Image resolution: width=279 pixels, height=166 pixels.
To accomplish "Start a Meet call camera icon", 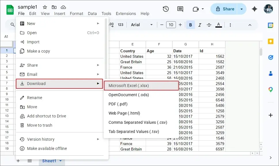I will 196,9.
